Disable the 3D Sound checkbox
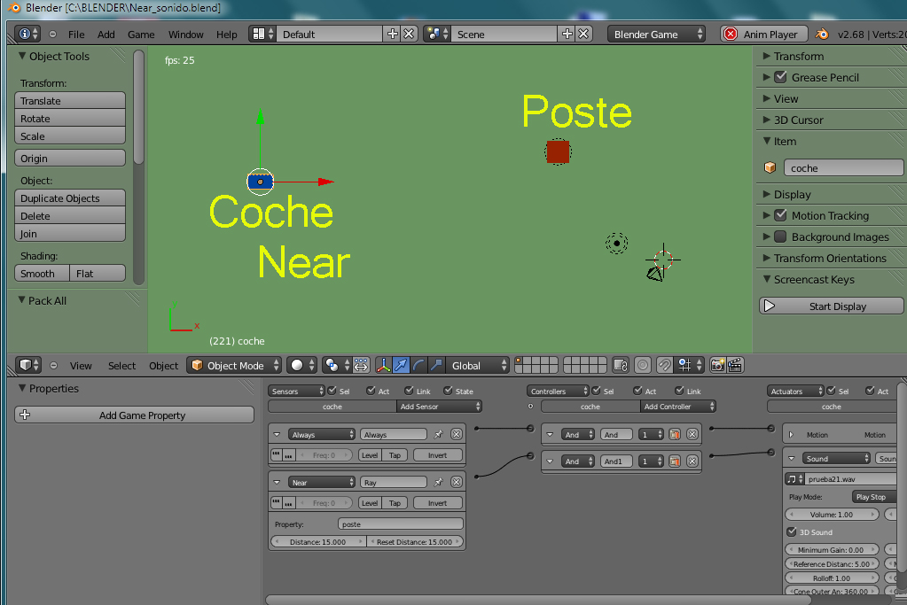907x605 pixels. tap(792, 531)
